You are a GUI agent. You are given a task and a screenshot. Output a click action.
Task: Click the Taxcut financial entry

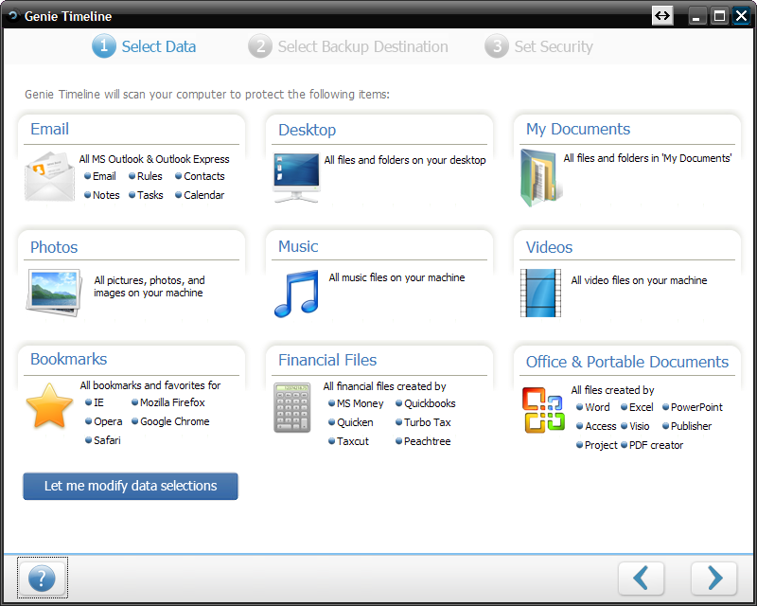pyautogui.click(x=348, y=441)
